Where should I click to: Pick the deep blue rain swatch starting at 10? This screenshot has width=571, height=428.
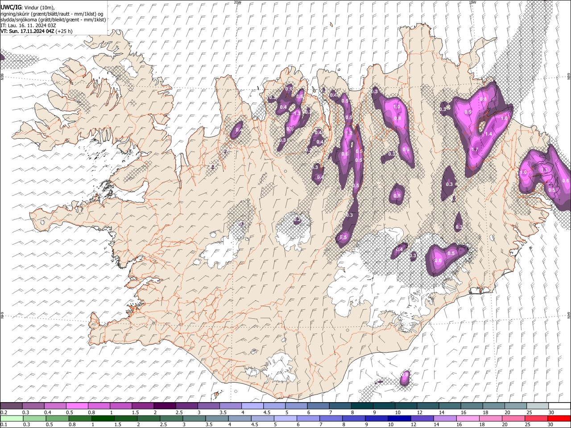click(399, 418)
